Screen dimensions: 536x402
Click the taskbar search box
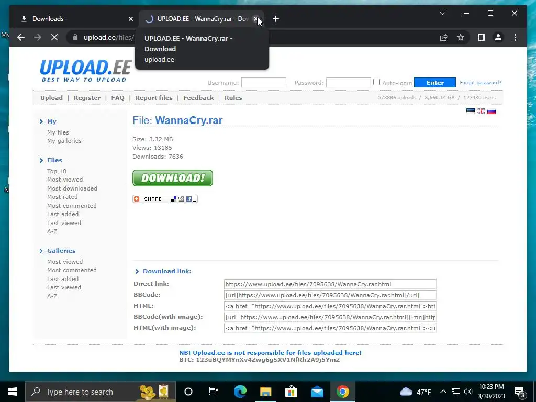tap(100, 392)
